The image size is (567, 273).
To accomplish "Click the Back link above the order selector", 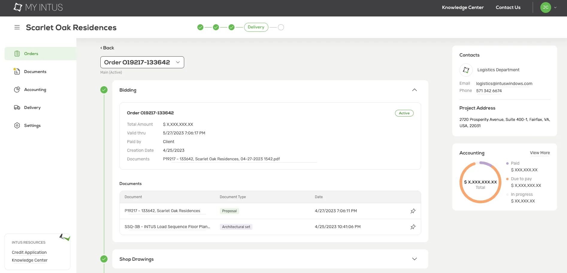I will [x=107, y=48].
